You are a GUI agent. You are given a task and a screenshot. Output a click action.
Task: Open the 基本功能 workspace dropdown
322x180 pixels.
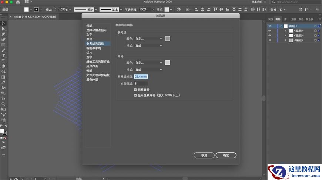(x=259, y=2)
